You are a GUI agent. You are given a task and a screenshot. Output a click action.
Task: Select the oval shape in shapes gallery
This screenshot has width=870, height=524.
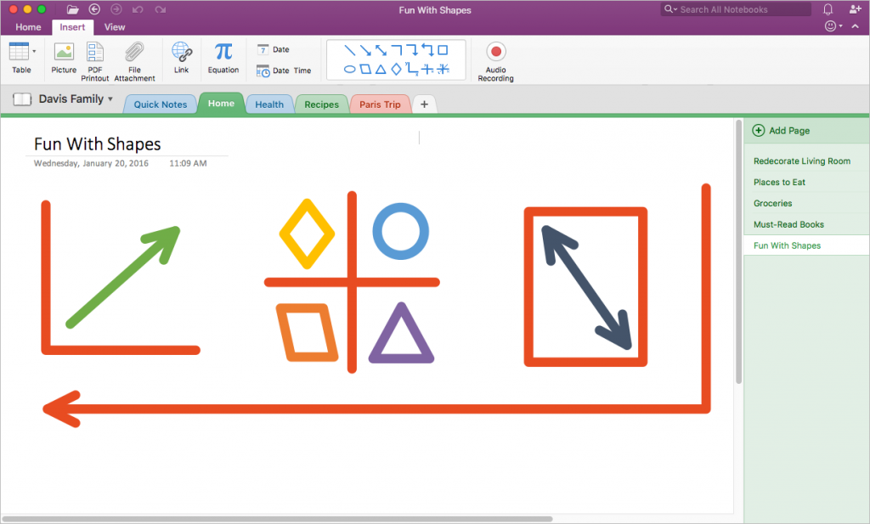pyautogui.click(x=349, y=69)
